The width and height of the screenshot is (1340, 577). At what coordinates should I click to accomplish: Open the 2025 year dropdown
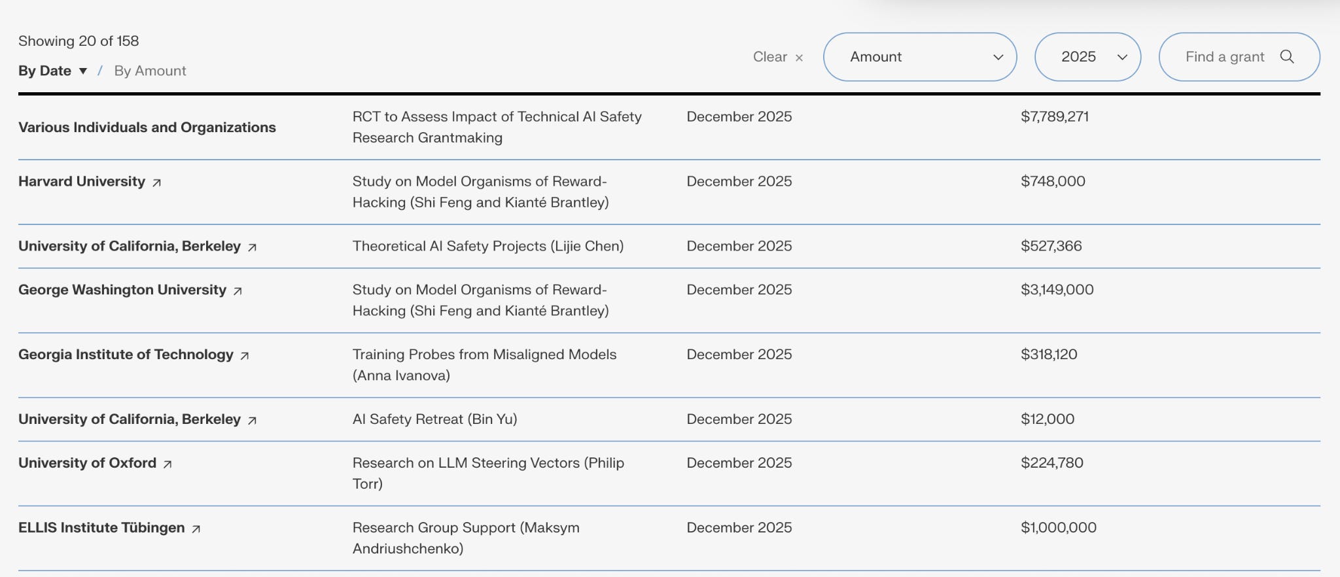(x=1087, y=57)
